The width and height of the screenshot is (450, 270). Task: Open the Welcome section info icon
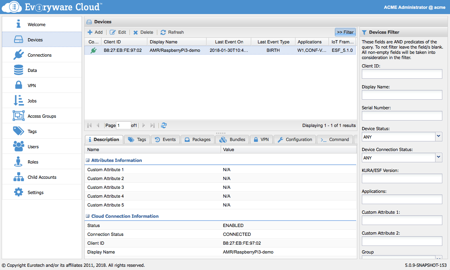pos(19,24)
